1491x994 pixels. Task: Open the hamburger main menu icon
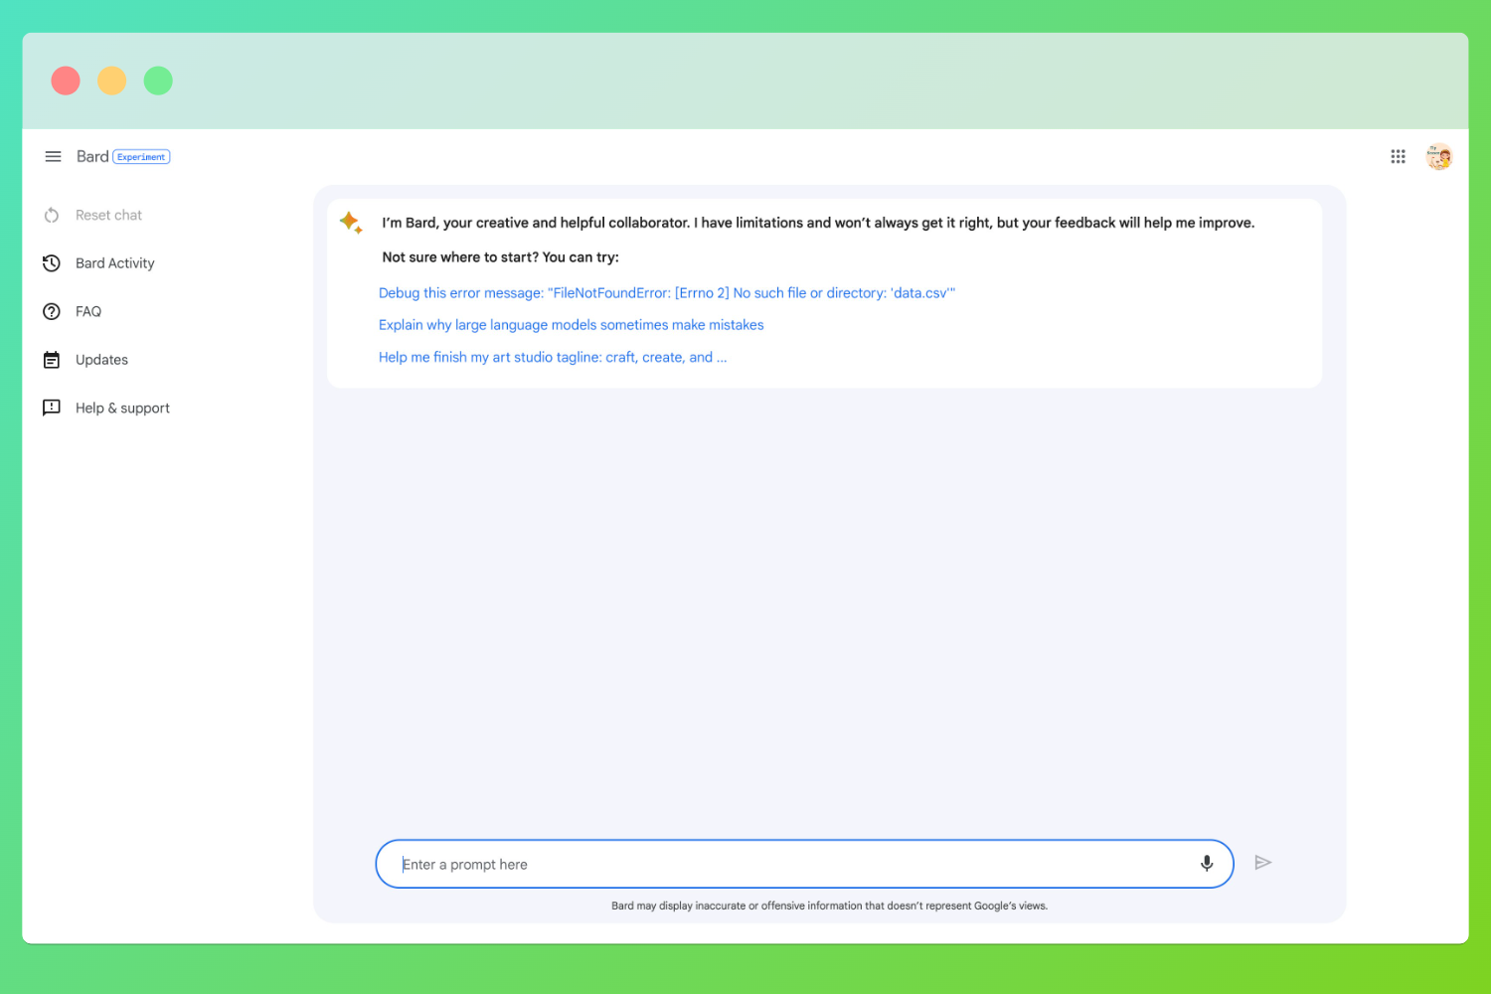[x=53, y=157]
